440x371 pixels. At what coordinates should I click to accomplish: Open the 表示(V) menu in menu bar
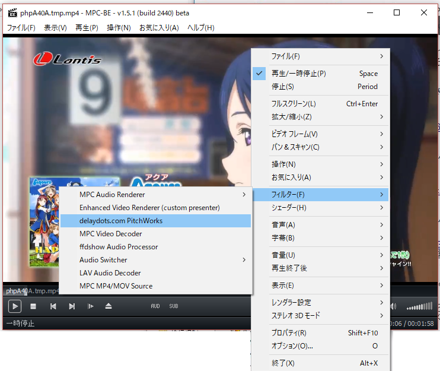55,27
